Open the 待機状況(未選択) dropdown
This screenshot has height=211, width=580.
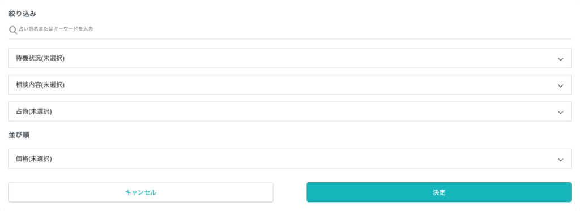pyautogui.click(x=290, y=58)
